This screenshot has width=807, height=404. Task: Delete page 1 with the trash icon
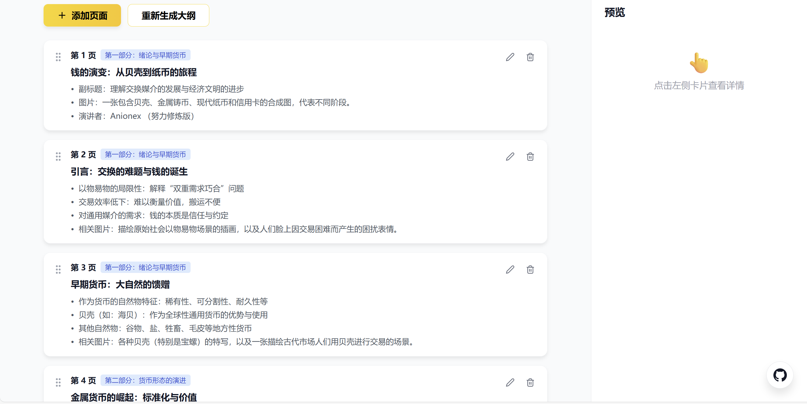pos(530,57)
